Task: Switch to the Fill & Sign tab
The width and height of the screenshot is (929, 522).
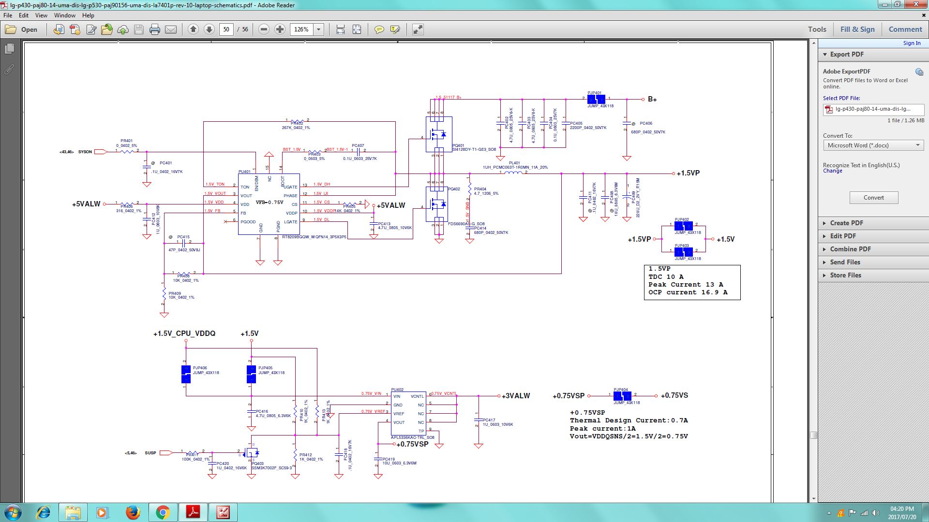Action: (857, 29)
